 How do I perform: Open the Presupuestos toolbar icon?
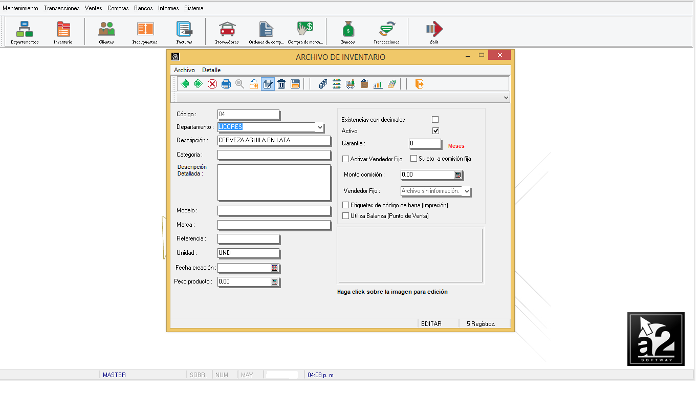[145, 32]
